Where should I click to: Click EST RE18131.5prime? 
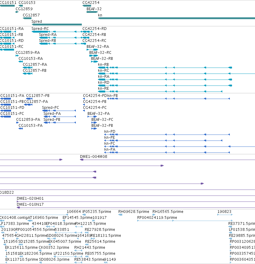coord(93,239)
